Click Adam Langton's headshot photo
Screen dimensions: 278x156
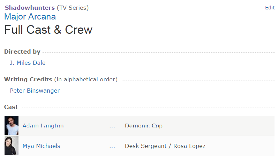(x=12, y=125)
